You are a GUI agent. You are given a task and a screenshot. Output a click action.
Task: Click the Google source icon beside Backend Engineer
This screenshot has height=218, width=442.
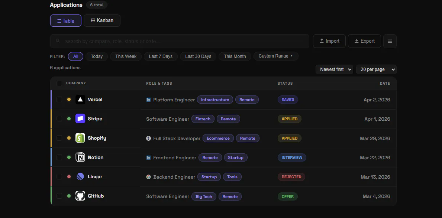(149, 177)
